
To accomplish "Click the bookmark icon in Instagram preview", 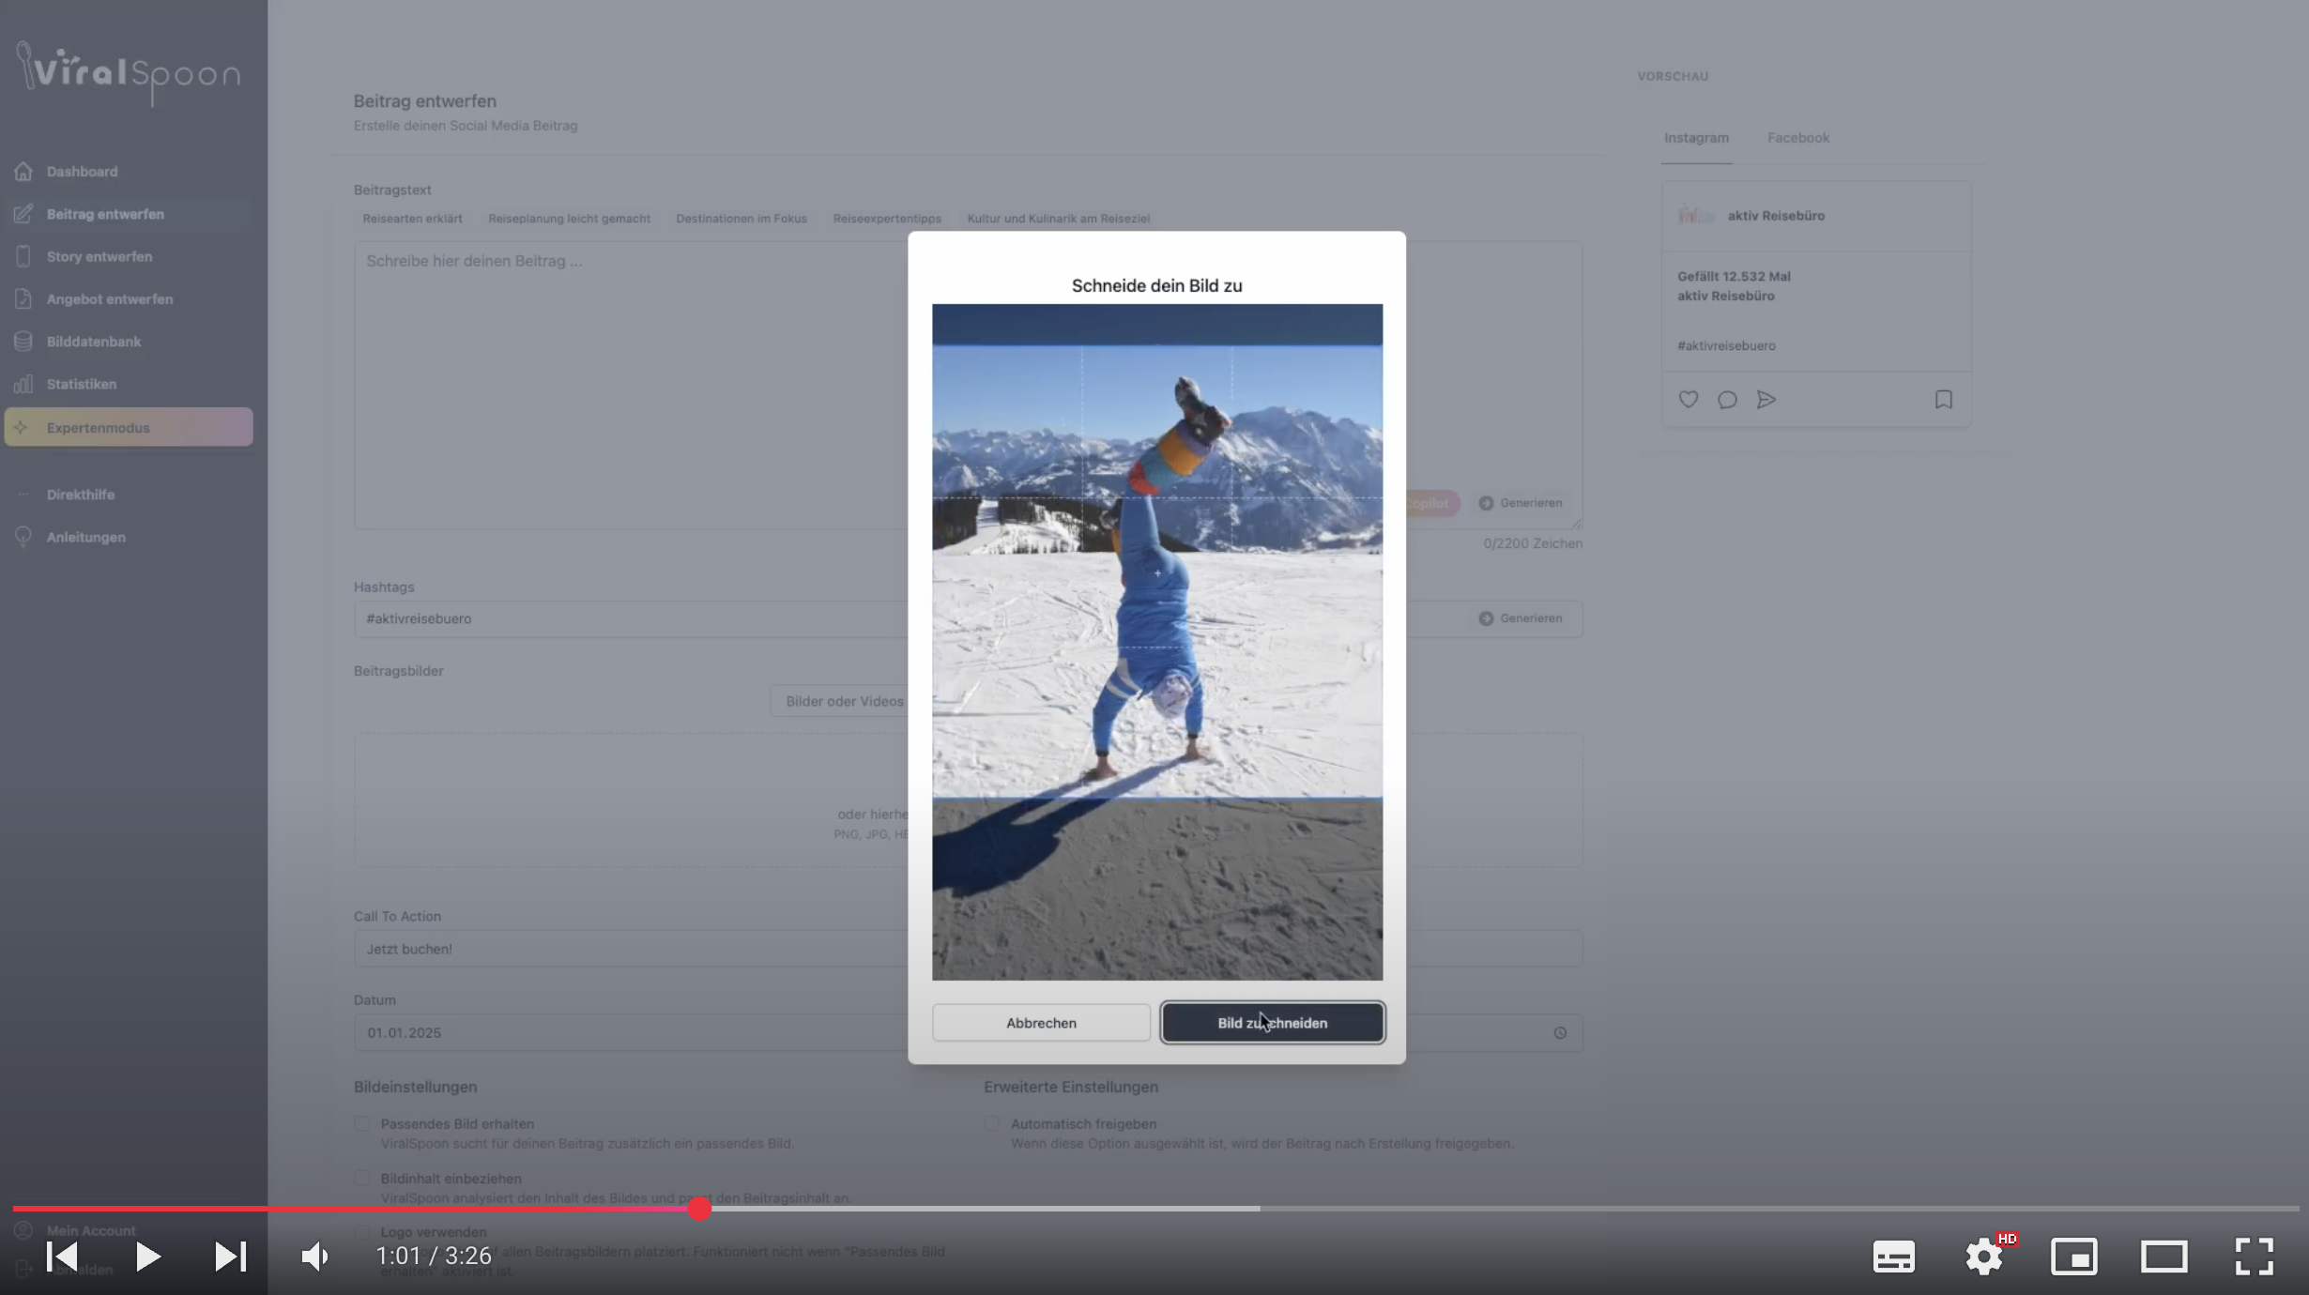I will coord(1943,400).
